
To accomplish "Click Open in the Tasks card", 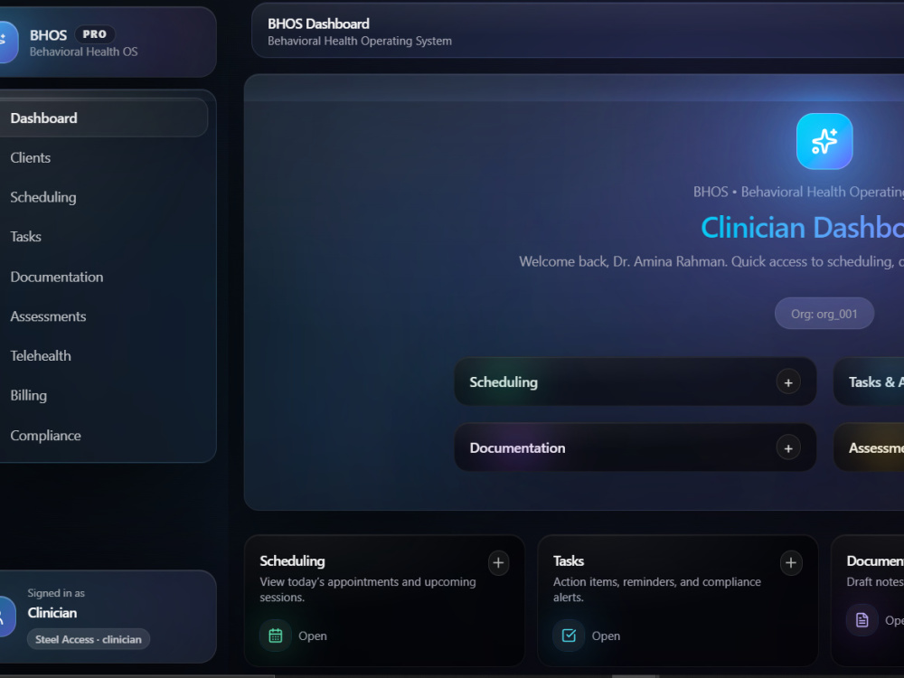I will (x=606, y=636).
